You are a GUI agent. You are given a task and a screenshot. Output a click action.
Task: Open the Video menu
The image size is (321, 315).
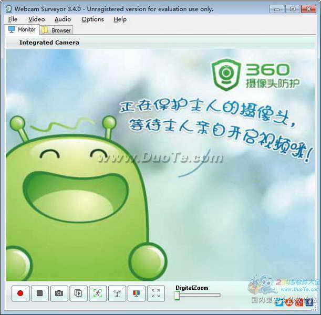point(37,19)
